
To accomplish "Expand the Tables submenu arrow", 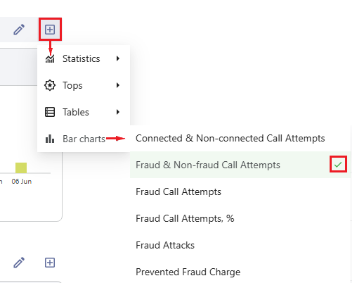I will pos(118,112).
